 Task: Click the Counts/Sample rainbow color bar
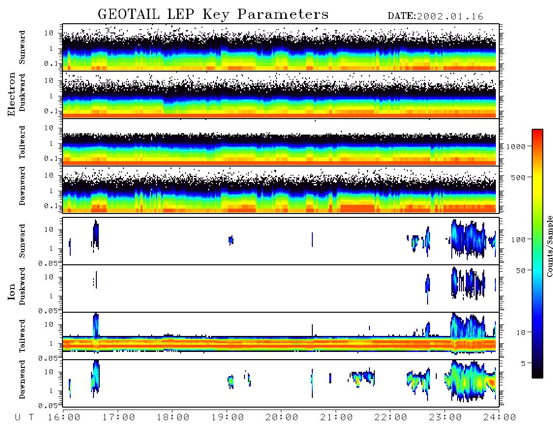coord(538,254)
